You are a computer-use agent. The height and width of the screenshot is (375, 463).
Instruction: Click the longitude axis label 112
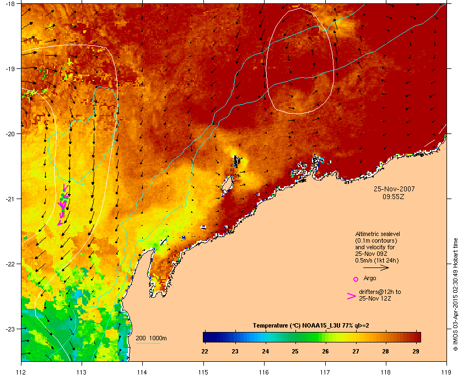click(21, 372)
